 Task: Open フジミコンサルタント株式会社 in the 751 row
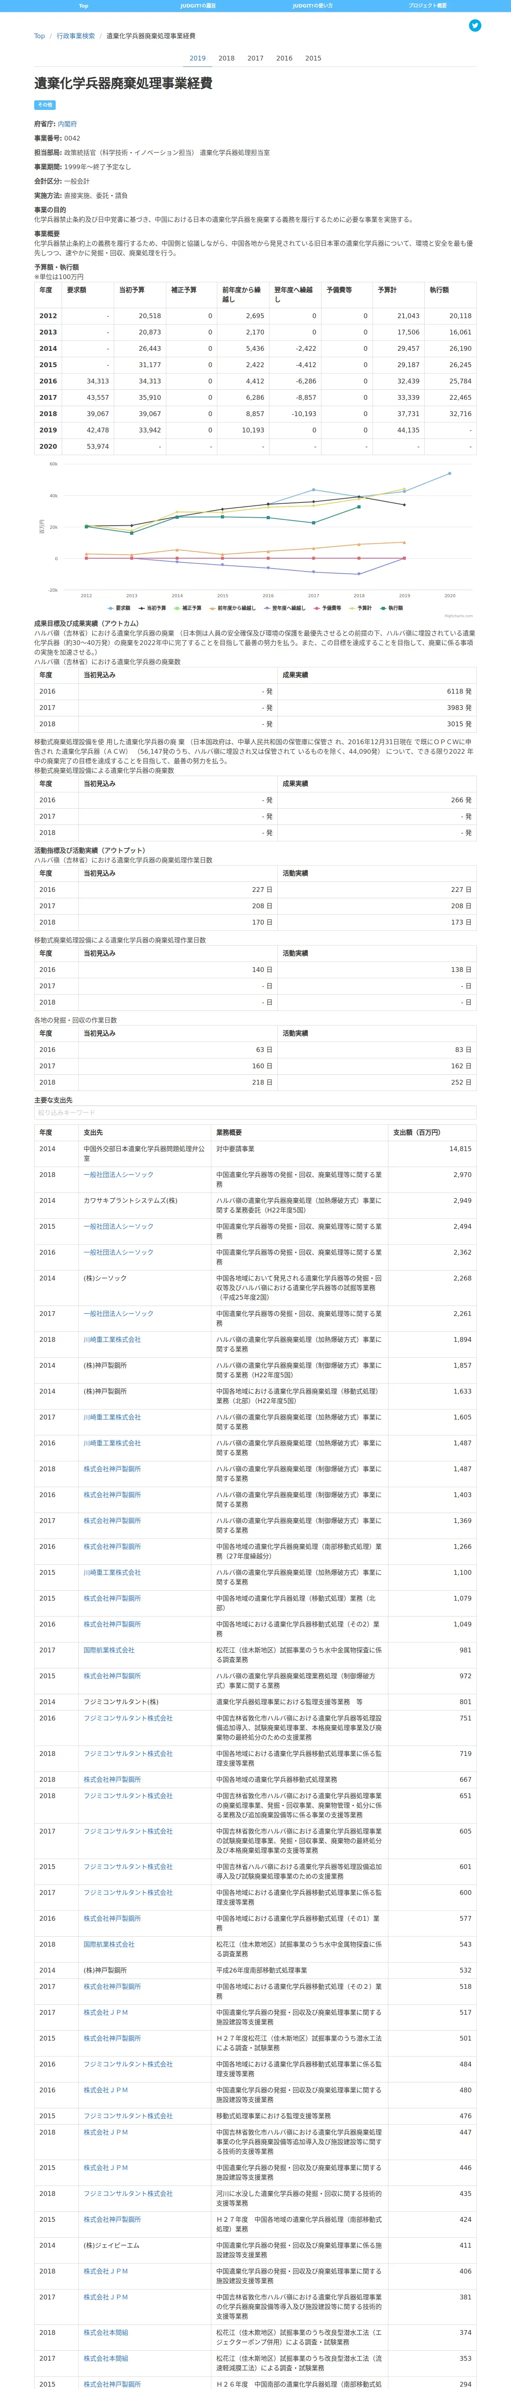point(128,1718)
